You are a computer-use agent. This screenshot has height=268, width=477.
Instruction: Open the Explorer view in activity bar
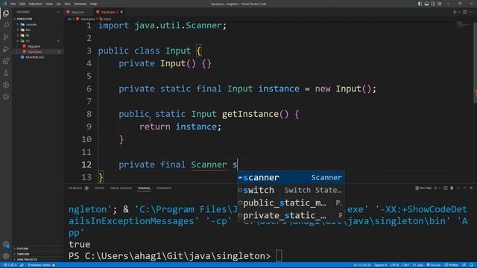[6, 13]
